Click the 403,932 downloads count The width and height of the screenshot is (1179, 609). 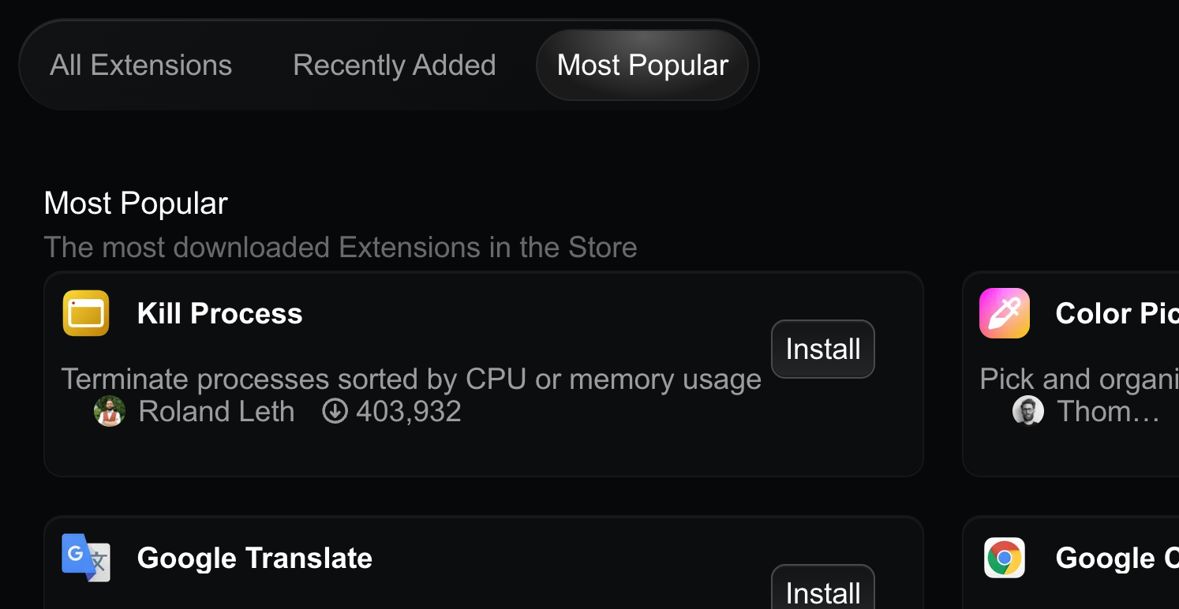408,412
